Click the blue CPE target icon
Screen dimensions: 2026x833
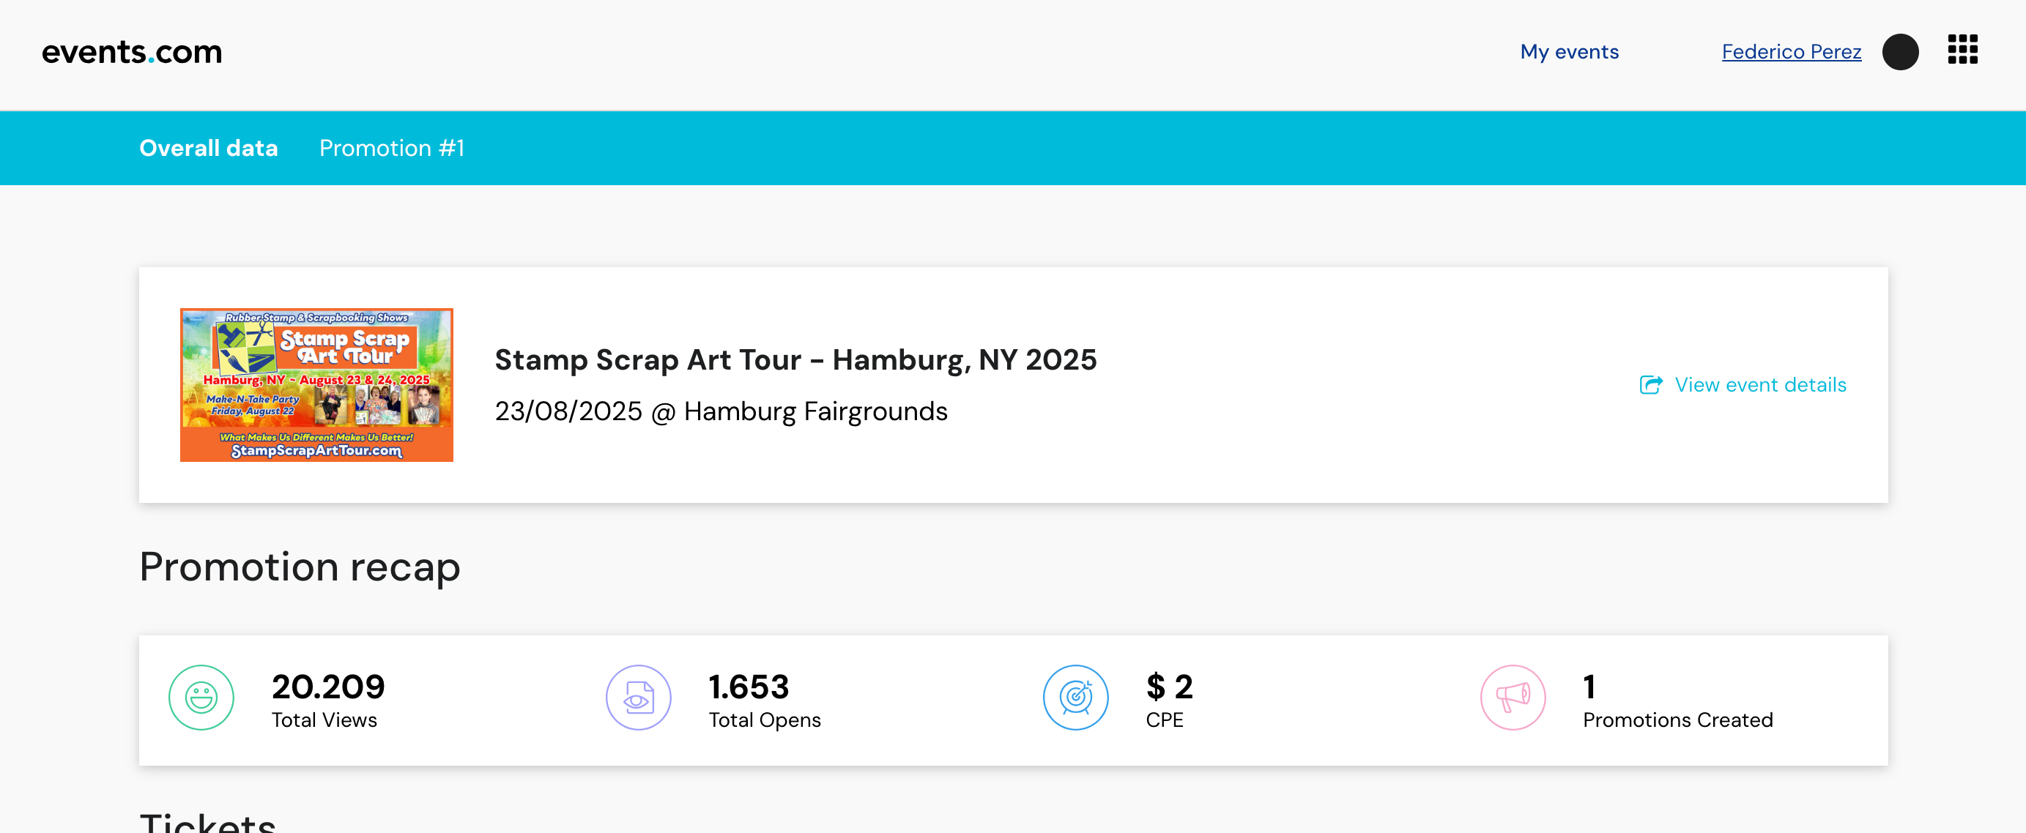point(1075,698)
